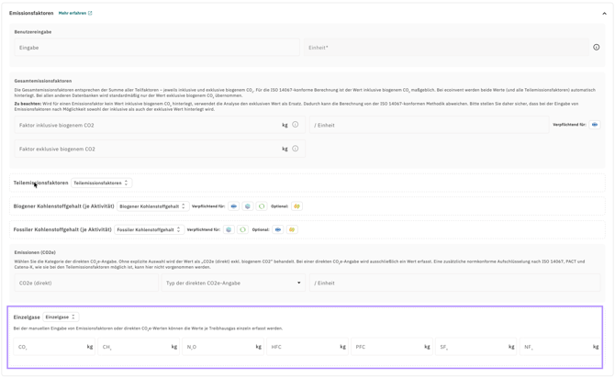Click the info icon beside the Einheit field
This screenshot has height=378, width=615.
click(x=596, y=48)
